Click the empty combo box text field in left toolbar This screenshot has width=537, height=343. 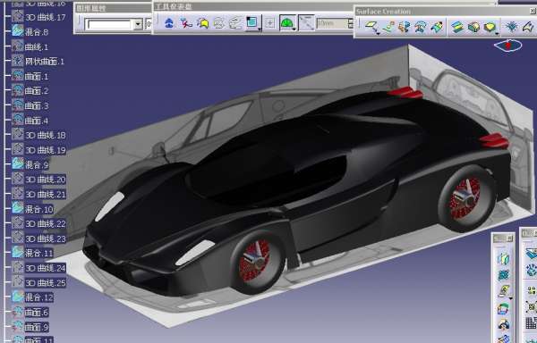[109, 24]
